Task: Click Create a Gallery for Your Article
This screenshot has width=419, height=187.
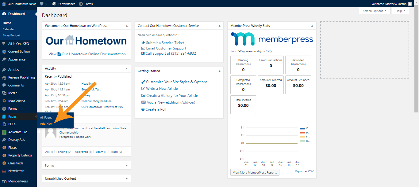Action: (172, 96)
